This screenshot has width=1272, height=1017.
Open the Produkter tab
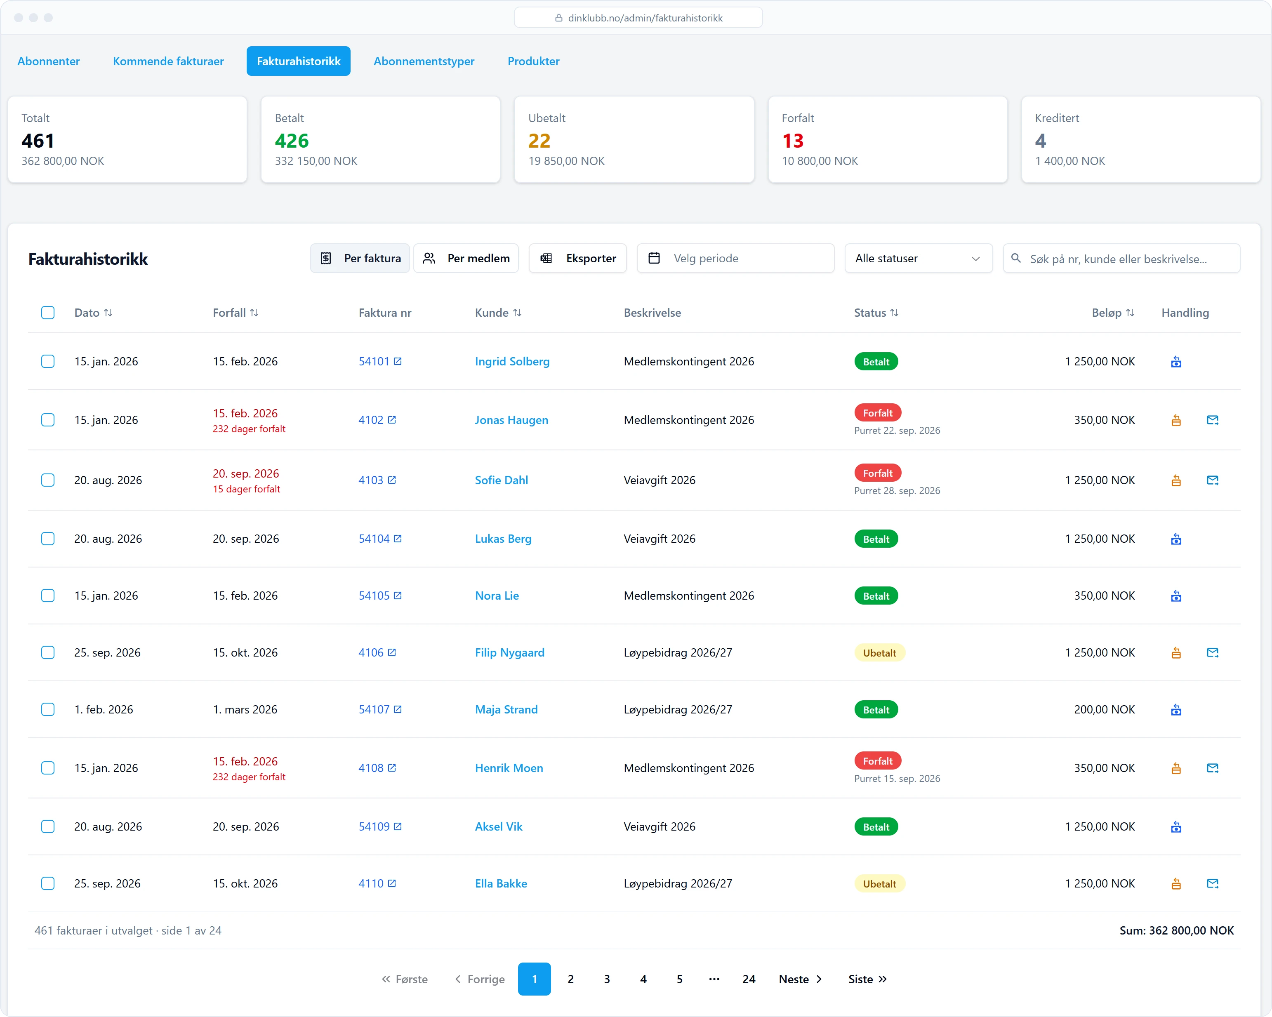(x=533, y=61)
